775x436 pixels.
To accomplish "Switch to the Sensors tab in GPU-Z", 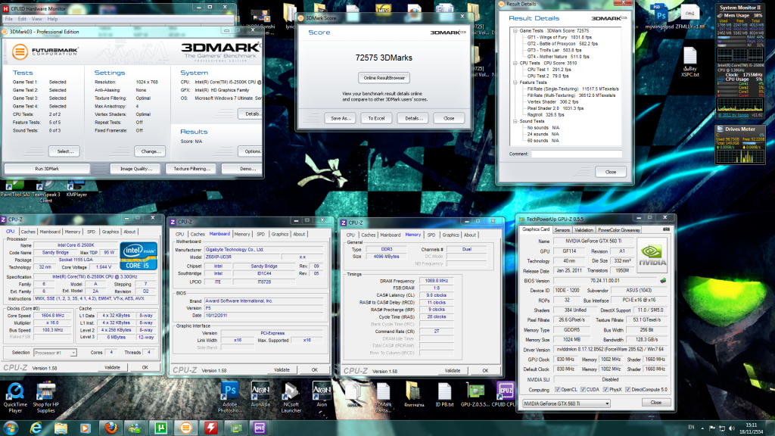I will click(x=562, y=229).
